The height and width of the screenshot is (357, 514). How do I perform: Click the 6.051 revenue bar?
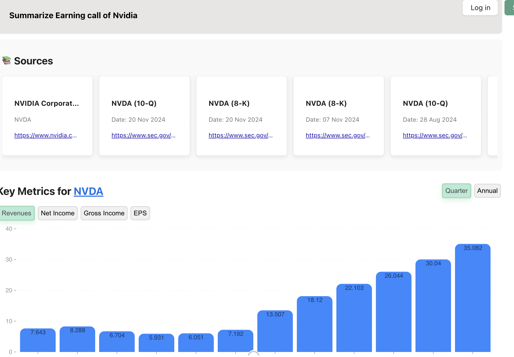point(196,343)
